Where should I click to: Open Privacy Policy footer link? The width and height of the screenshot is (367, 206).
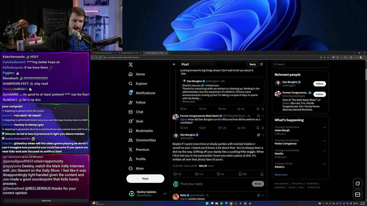click(297, 183)
